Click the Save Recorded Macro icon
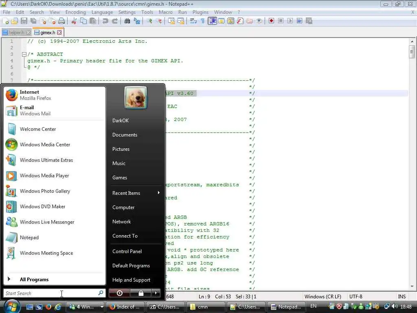This screenshot has height=313, width=417. pos(309,21)
